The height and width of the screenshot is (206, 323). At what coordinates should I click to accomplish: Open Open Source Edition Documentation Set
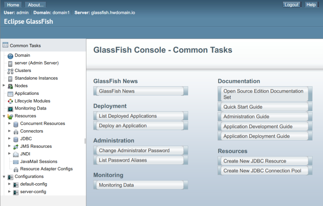tap(265, 94)
